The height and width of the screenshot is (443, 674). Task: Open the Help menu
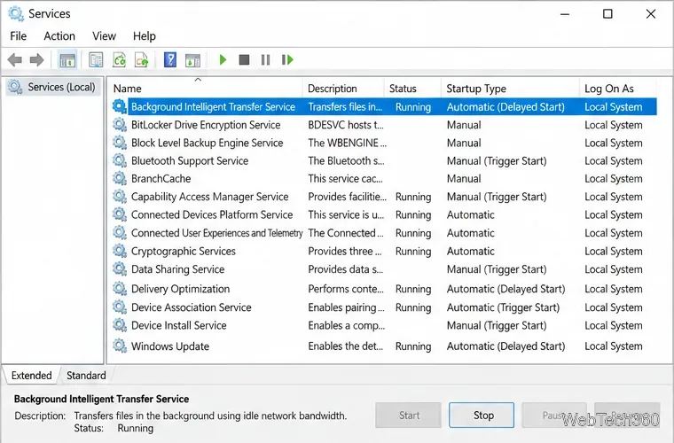144,36
